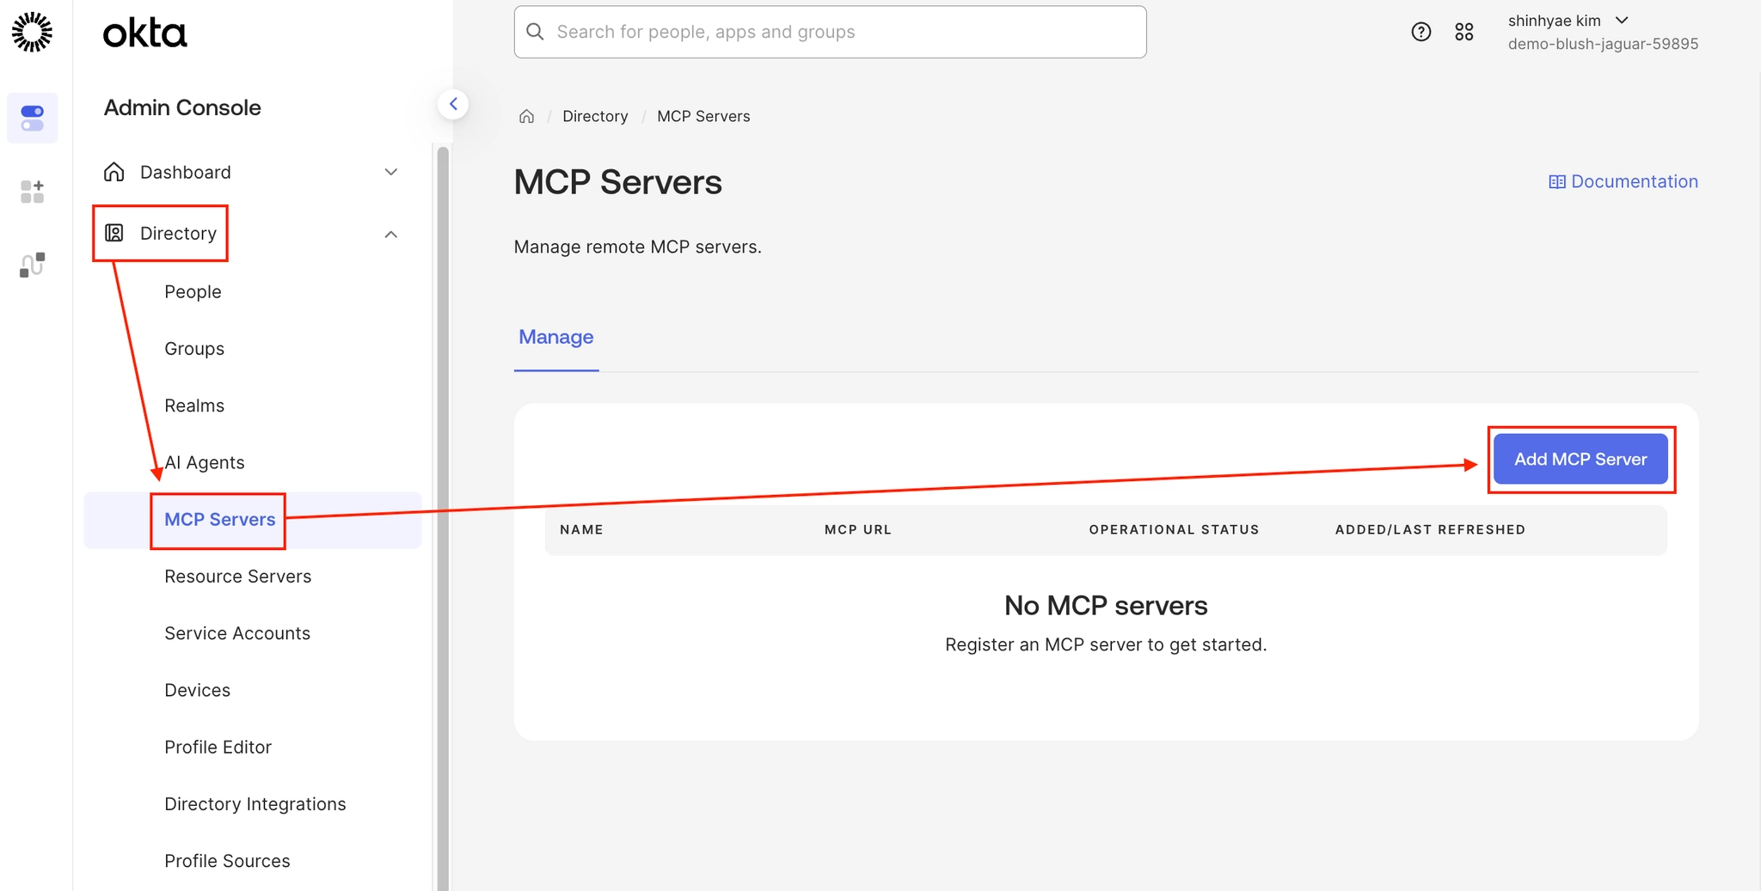Focus the people, apps and groups search field
The width and height of the screenshot is (1761, 891).
pos(830,32)
